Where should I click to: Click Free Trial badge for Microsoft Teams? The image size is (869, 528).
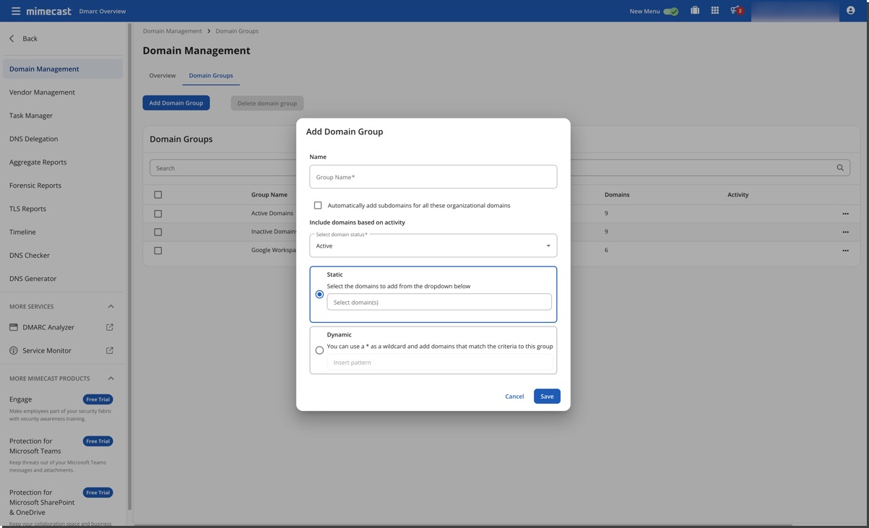click(98, 441)
